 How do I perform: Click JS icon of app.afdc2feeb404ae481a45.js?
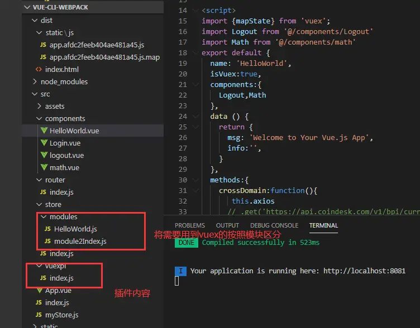(x=43, y=45)
